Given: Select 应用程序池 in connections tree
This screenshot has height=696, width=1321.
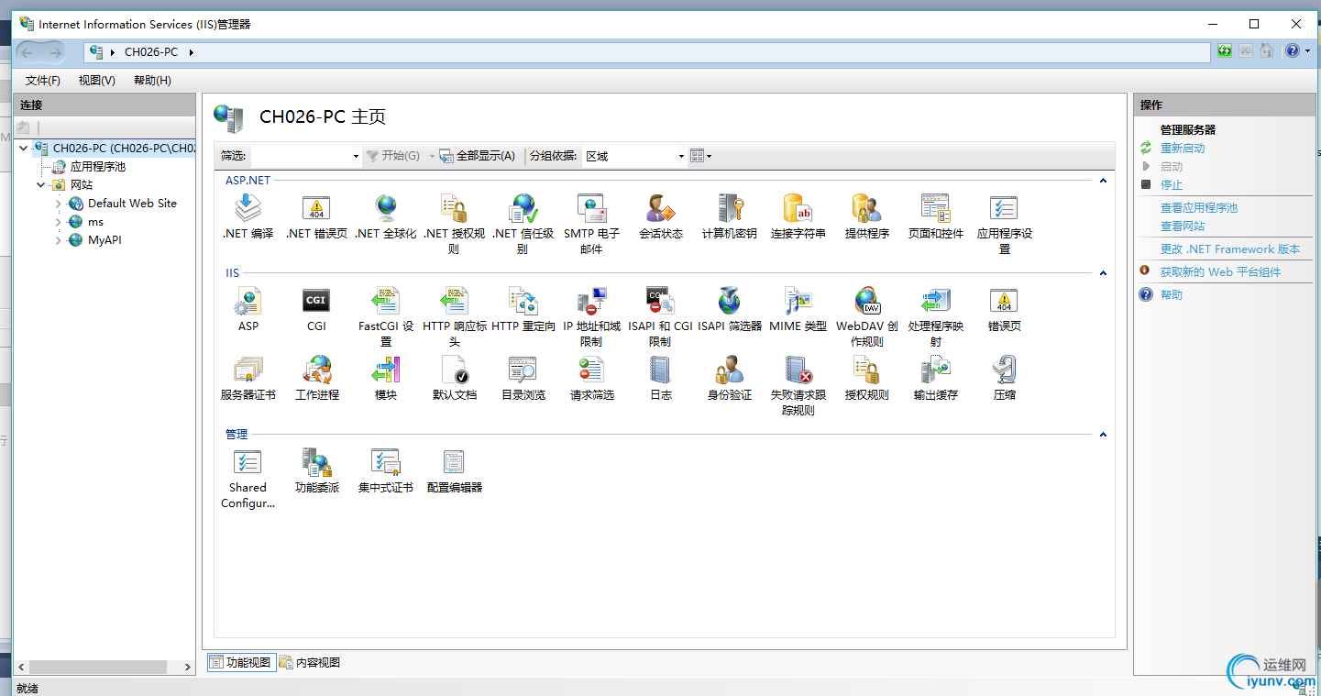Looking at the screenshot, I should click(98, 167).
